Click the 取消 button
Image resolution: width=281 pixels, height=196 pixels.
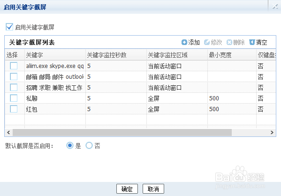[153, 189]
